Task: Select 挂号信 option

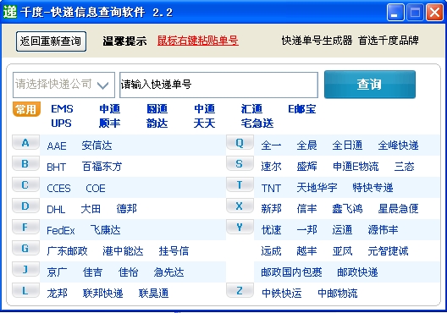Action: point(174,251)
